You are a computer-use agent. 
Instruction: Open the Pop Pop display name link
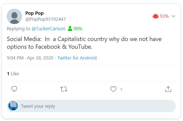pyautogui.click(x=35, y=13)
